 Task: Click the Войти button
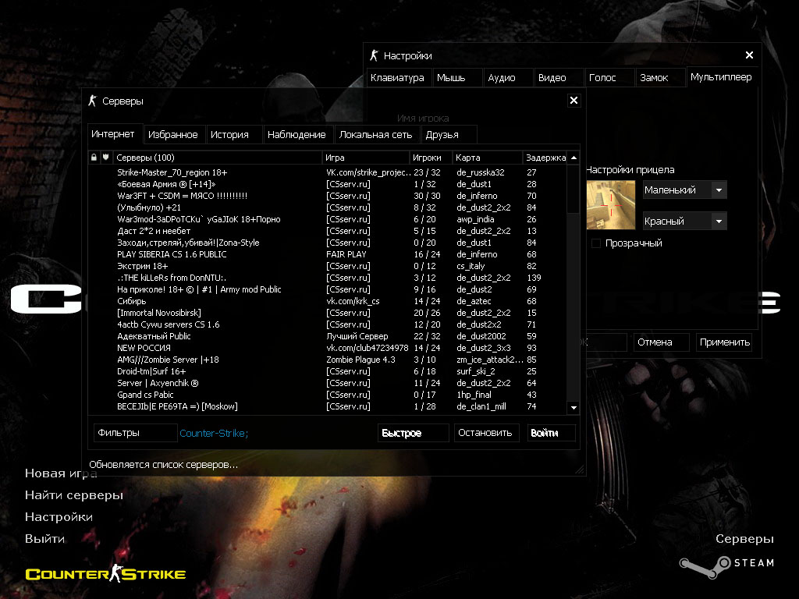point(552,433)
